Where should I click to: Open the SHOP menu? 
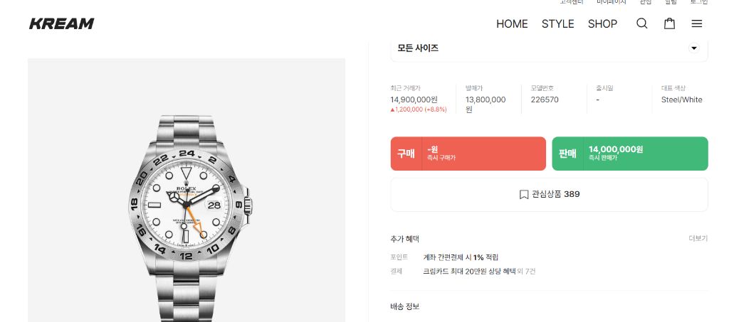(x=602, y=23)
